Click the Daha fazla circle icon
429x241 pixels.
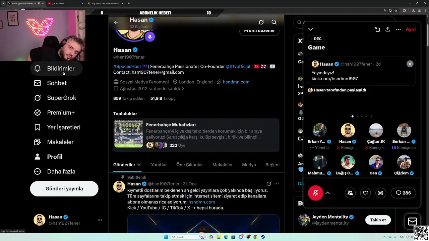pyautogui.click(x=38, y=171)
